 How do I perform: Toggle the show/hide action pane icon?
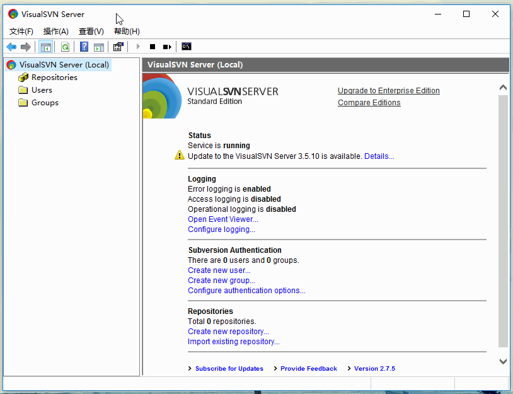coord(99,47)
